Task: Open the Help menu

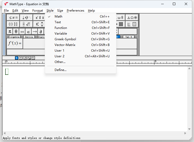Action: [x=91, y=11]
